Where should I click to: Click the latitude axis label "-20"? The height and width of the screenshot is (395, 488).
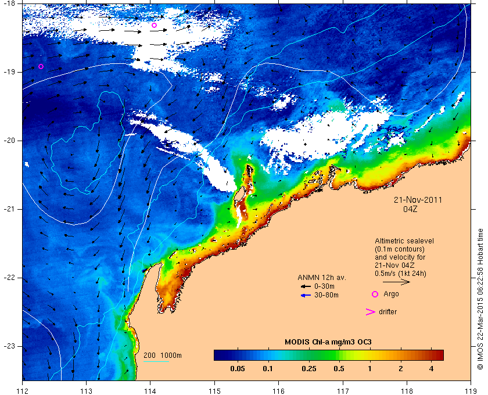8,141
